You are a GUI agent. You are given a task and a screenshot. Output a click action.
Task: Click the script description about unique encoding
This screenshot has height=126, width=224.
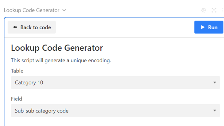coord(61,60)
